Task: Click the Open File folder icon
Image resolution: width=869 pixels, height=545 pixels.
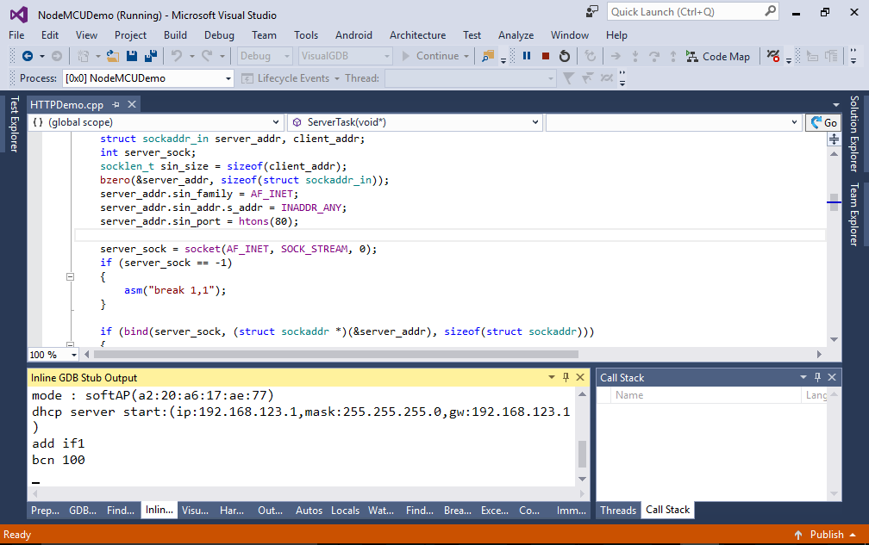Action: [x=113, y=56]
